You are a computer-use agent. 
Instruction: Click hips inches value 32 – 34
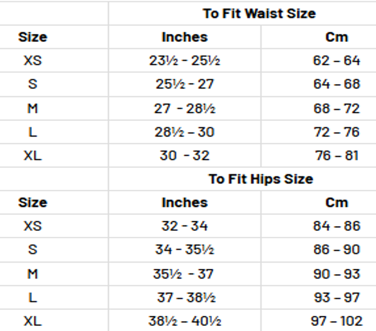pyautogui.click(x=185, y=226)
